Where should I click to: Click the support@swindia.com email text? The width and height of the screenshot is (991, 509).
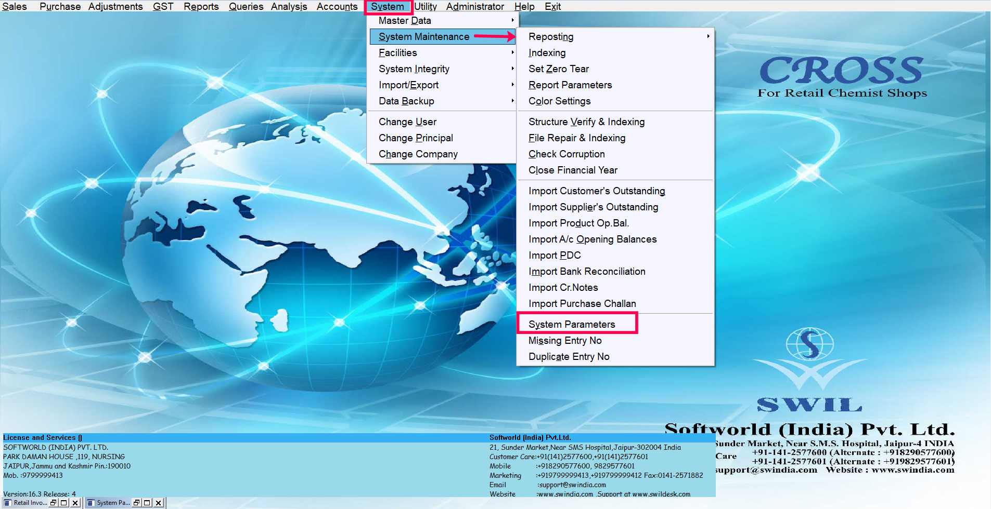pos(572,485)
